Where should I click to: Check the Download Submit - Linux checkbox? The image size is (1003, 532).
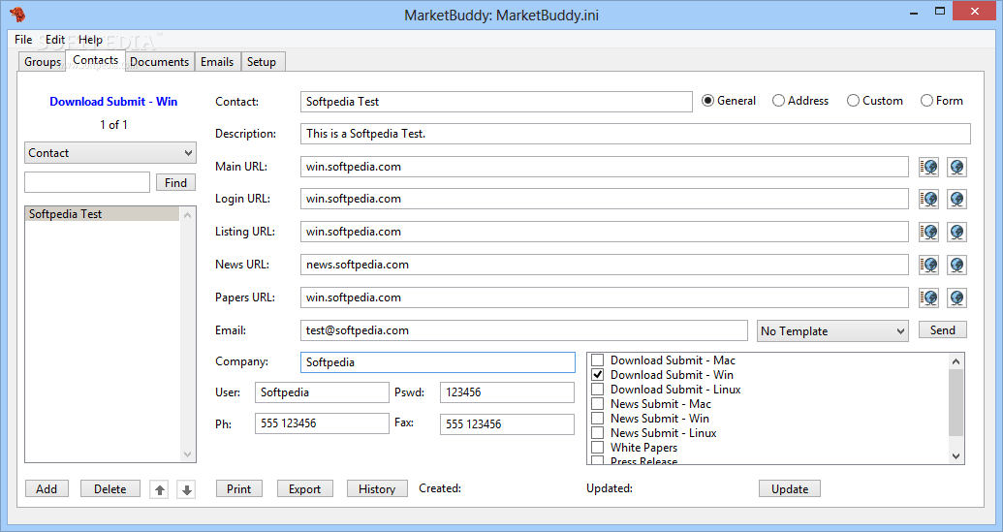point(598,390)
